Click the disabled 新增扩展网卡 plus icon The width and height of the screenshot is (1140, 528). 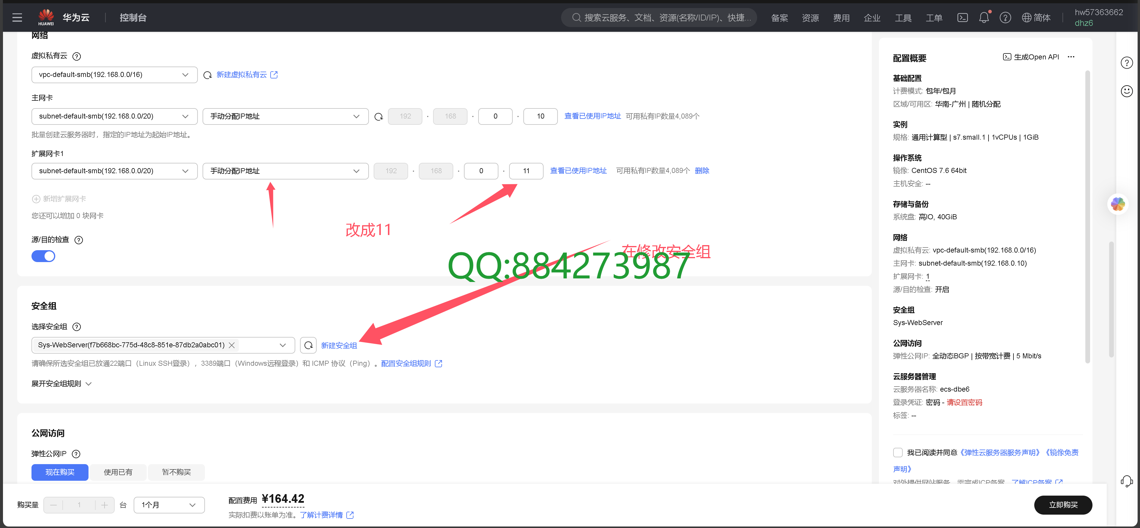pos(36,199)
